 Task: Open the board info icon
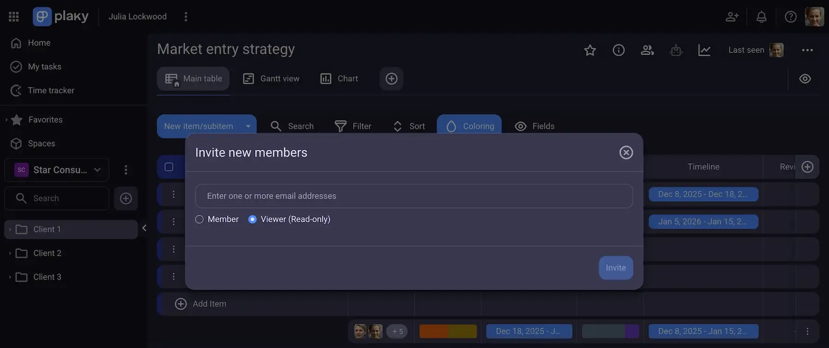pyautogui.click(x=619, y=50)
